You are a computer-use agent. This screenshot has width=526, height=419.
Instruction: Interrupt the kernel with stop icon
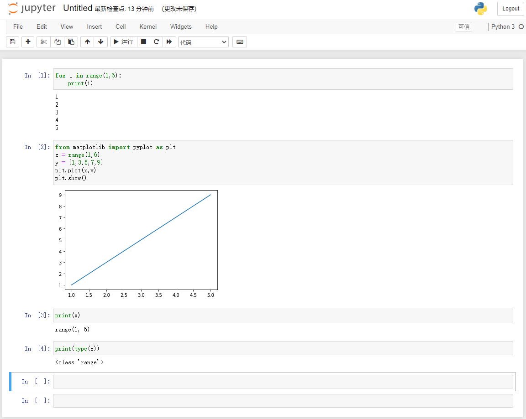tap(143, 42)
